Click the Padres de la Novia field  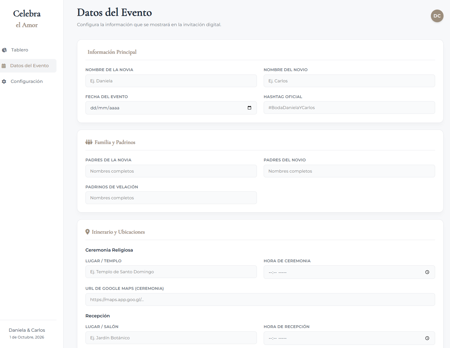coord(171,171)
